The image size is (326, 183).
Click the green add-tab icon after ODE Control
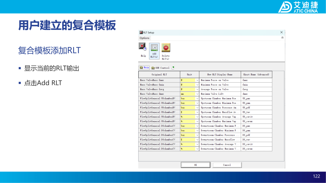pyautogui.click(x=173, y=68)
